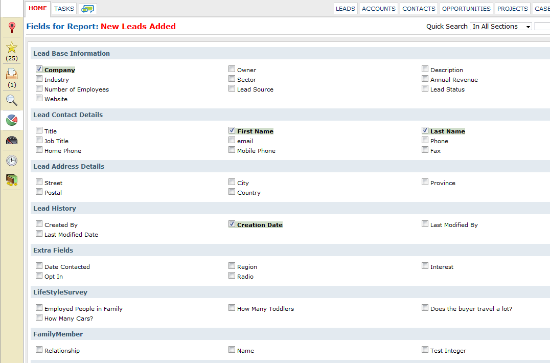This screenshot has height=363, width=550.
Task: Open the chat bubbles tab icon
Action: 87,9
